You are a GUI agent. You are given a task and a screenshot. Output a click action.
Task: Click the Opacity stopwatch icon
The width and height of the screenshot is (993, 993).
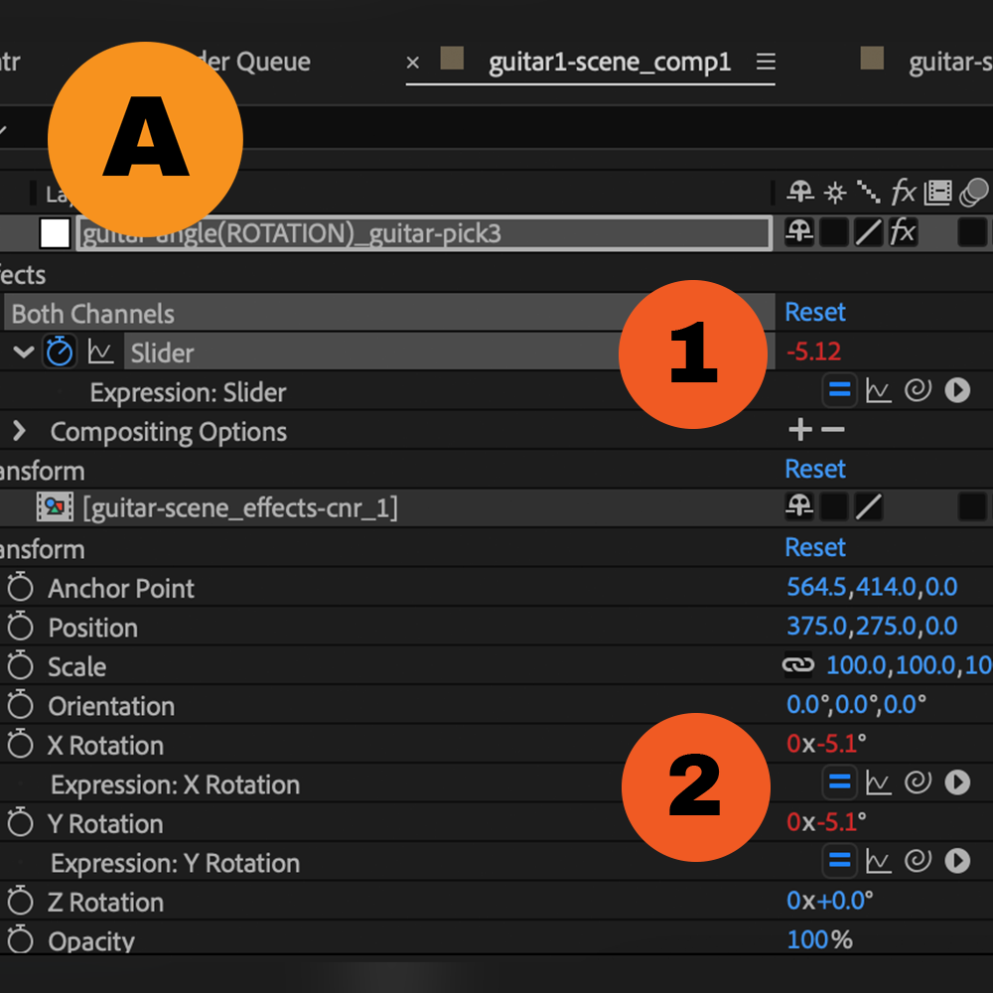20,939
